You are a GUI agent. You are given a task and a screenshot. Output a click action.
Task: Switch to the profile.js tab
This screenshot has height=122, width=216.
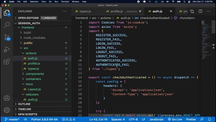[x=124, y=11]
